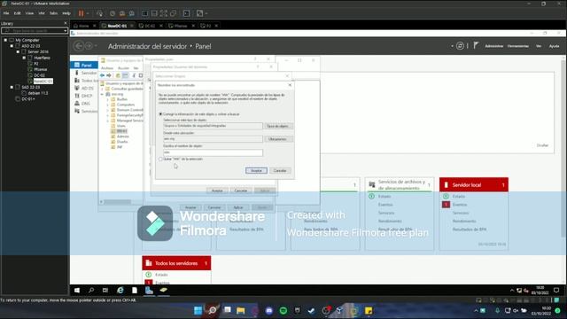The image size is (567, 319).
Task: Select debian 11.3 VM in Library
Action: pos(37,93)
